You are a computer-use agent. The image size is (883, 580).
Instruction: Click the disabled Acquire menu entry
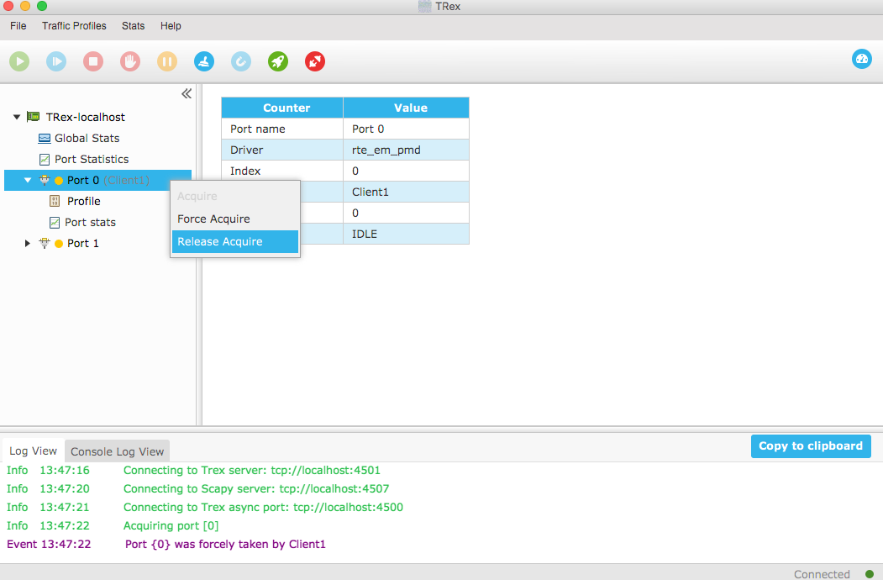(x=235, y=196)
